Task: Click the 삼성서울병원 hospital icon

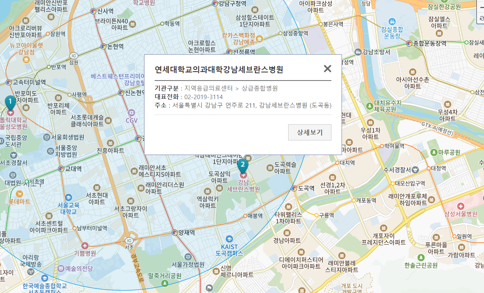Action: click(x=461, y=206)
